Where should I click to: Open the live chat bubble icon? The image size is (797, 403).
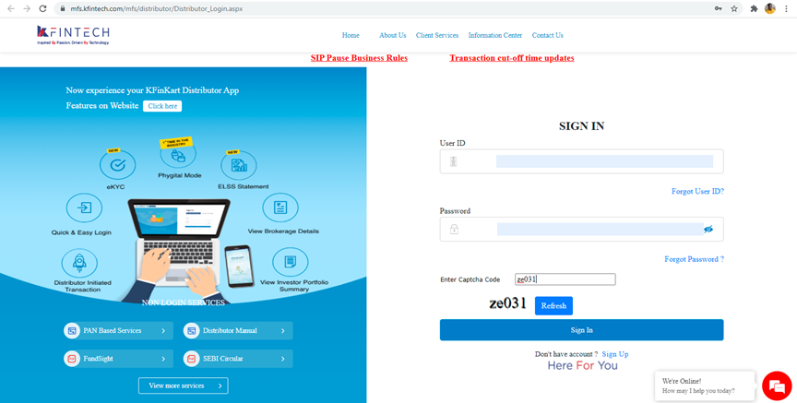pyautogui.click(x=778, y=386)
